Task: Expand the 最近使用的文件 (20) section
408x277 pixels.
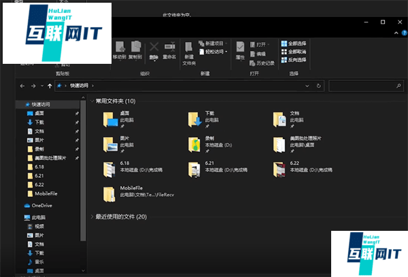Action: click(92, 217)
